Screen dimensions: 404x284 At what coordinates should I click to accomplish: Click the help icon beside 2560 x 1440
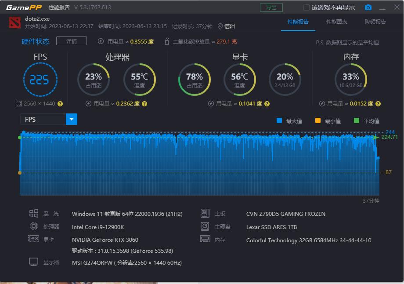point(61,104)
